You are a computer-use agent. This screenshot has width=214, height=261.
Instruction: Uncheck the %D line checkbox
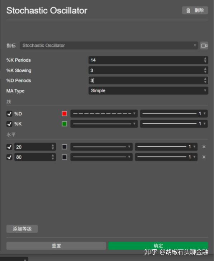click(x=9, y=114)
